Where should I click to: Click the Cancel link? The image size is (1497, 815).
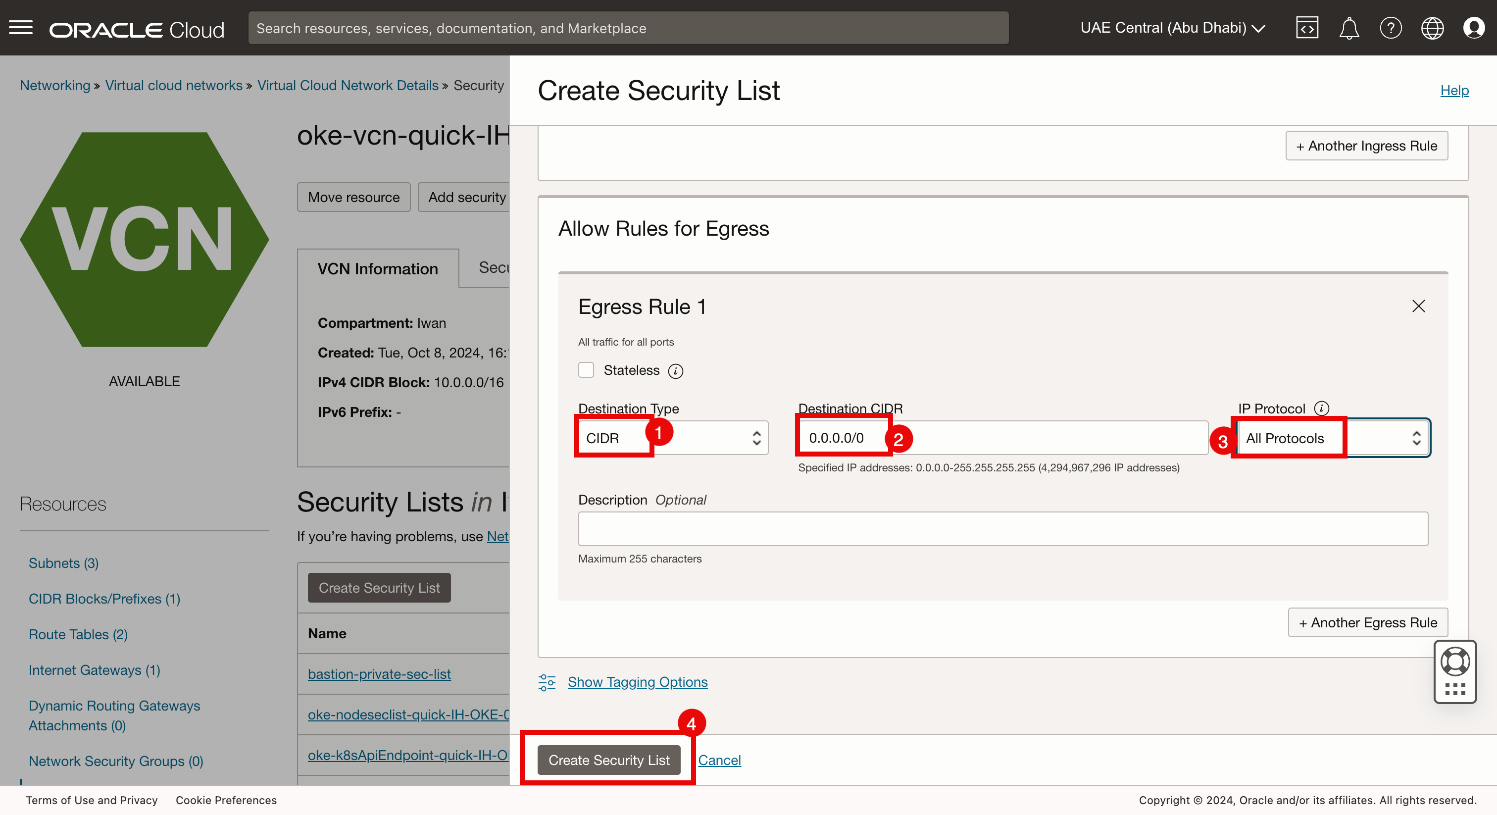tap(719, 760)
